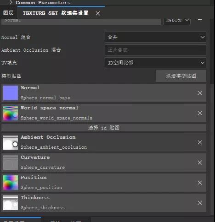The image size is (215, 222).
Task: Click the 选择 id 贴图 button
Action: click(x=104, y=128)
